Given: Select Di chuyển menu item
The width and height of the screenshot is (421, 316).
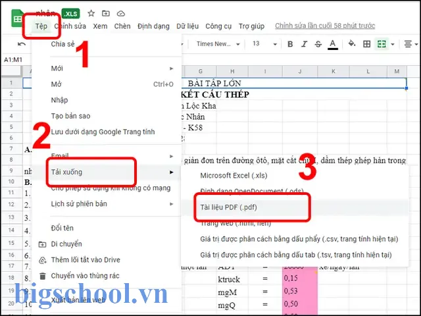Looking at the screenshot, I should point(107,244).
